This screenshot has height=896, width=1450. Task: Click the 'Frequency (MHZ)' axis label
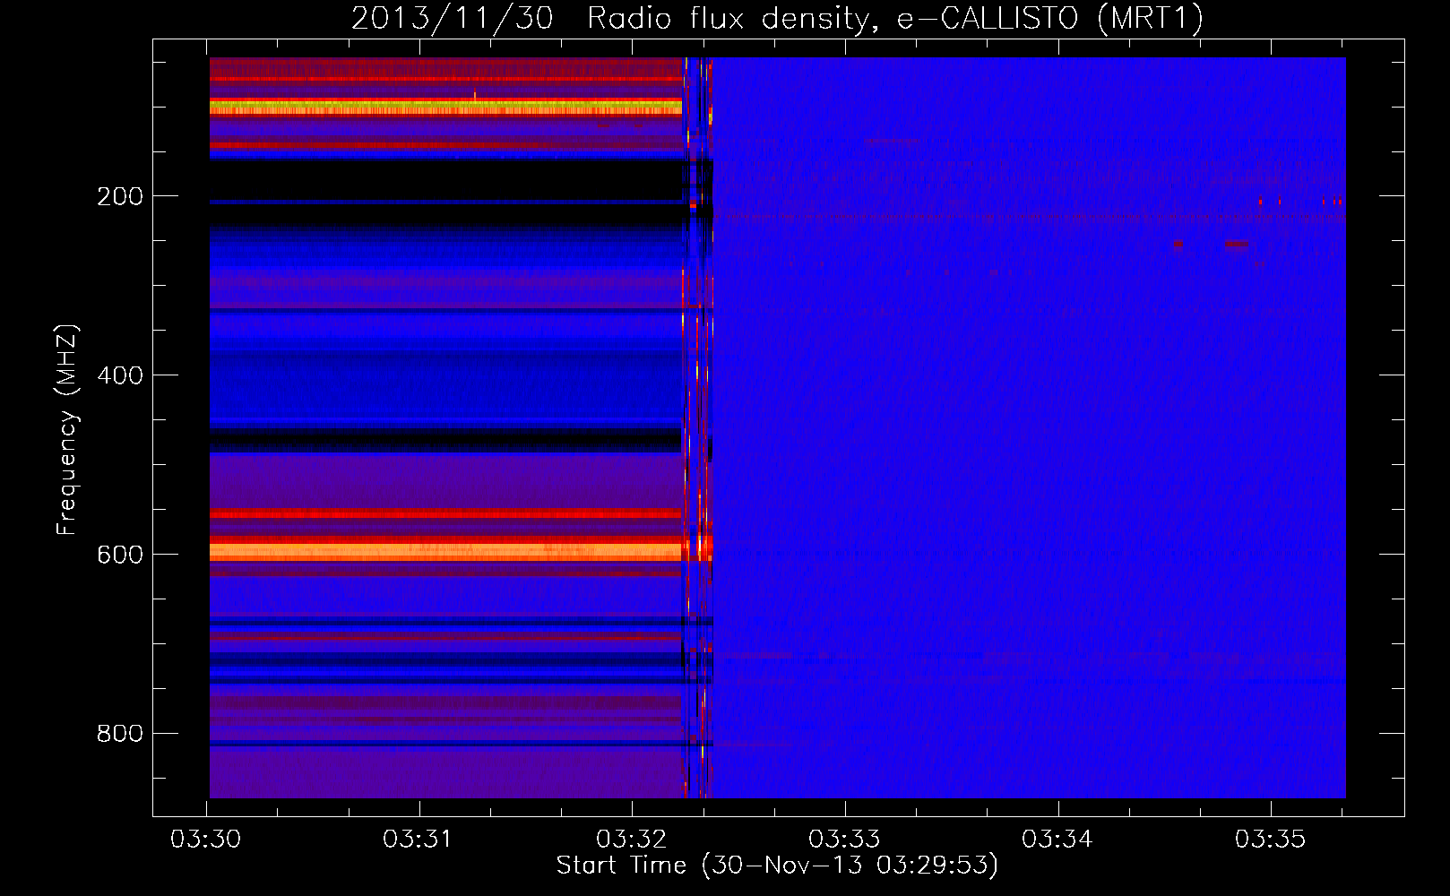click(x=67, y=430)
